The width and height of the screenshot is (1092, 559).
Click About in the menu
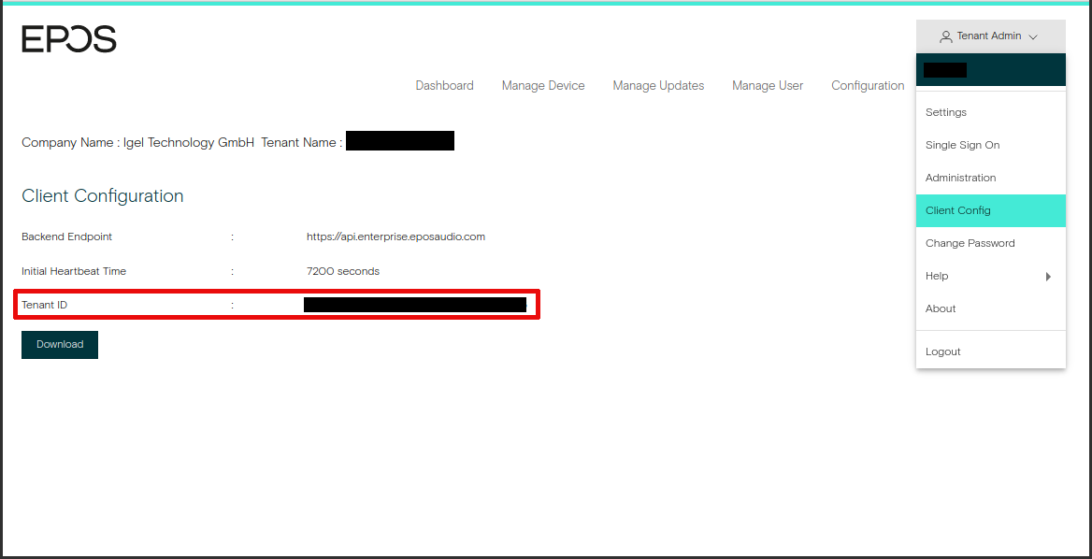pos(940,308)
